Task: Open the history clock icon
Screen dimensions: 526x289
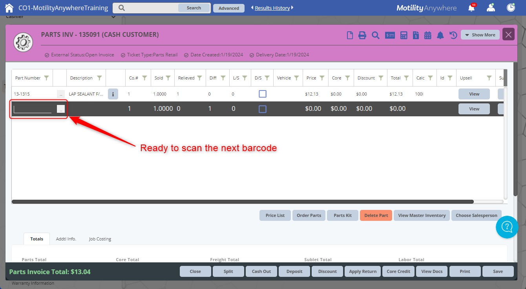Action: point(453,35)
